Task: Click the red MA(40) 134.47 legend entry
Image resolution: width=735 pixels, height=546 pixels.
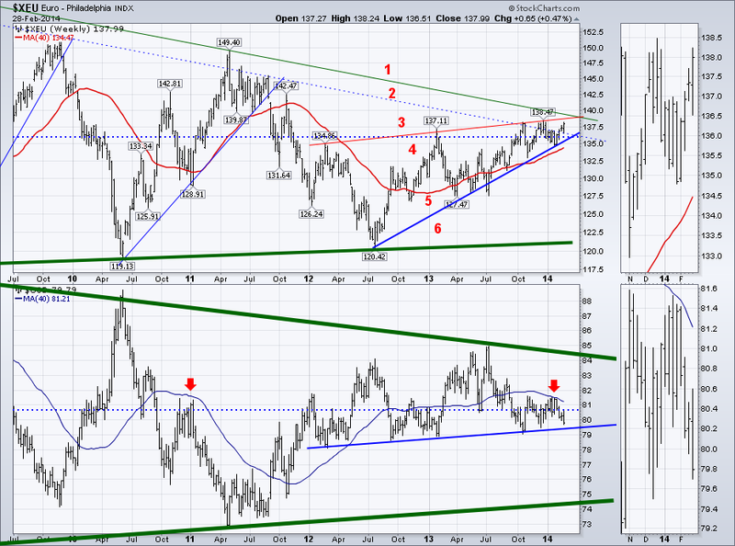Action: (45, 38)
